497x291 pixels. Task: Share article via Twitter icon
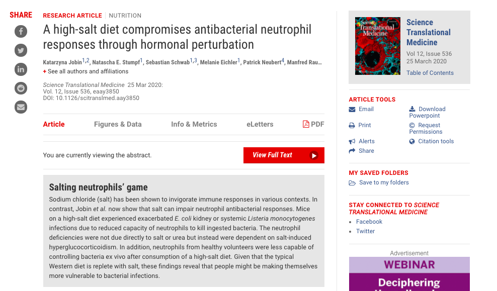[x=21, y=50]
